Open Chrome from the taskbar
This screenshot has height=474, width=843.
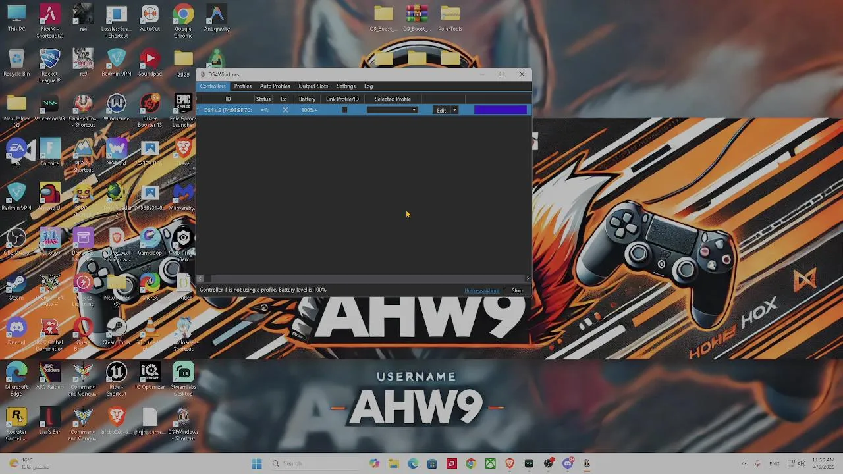(x=471, y=463)
